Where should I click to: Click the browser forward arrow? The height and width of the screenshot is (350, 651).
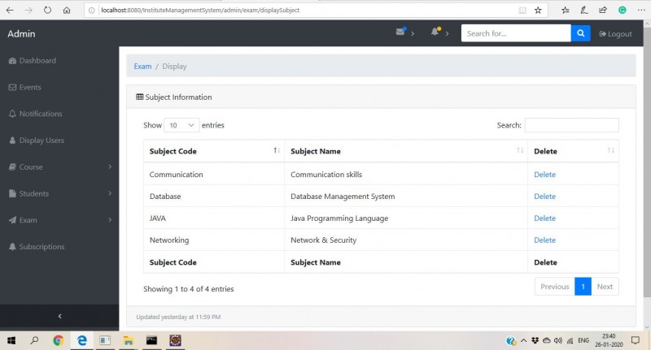[x=28, y=11]
